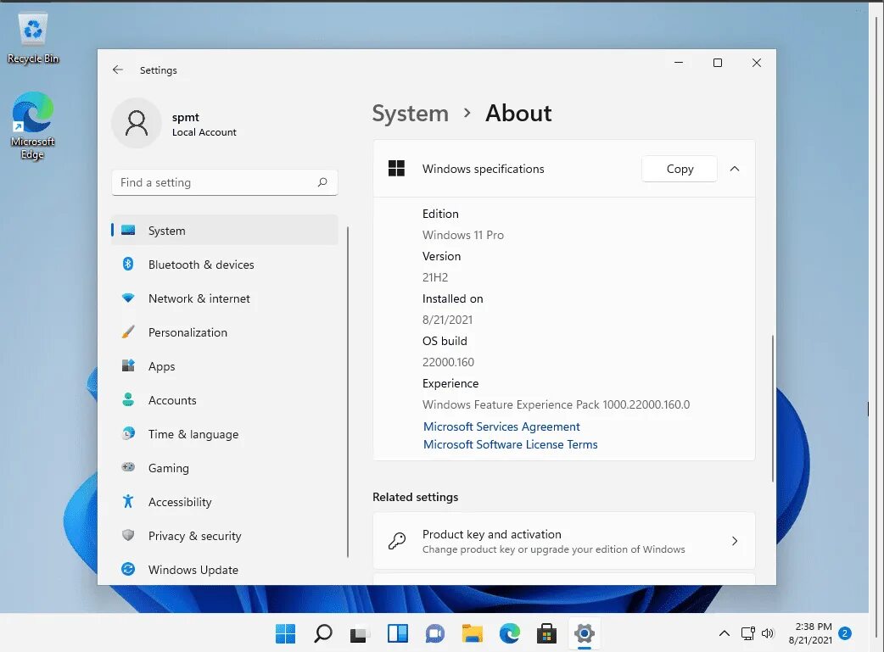Click the network icon in system tray
Viewport: 884px width, 652px height.
[x=748, y=633]
